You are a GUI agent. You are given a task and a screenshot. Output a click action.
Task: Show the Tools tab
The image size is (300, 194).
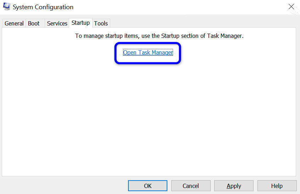pyautogui.click(x=101, y=23)
